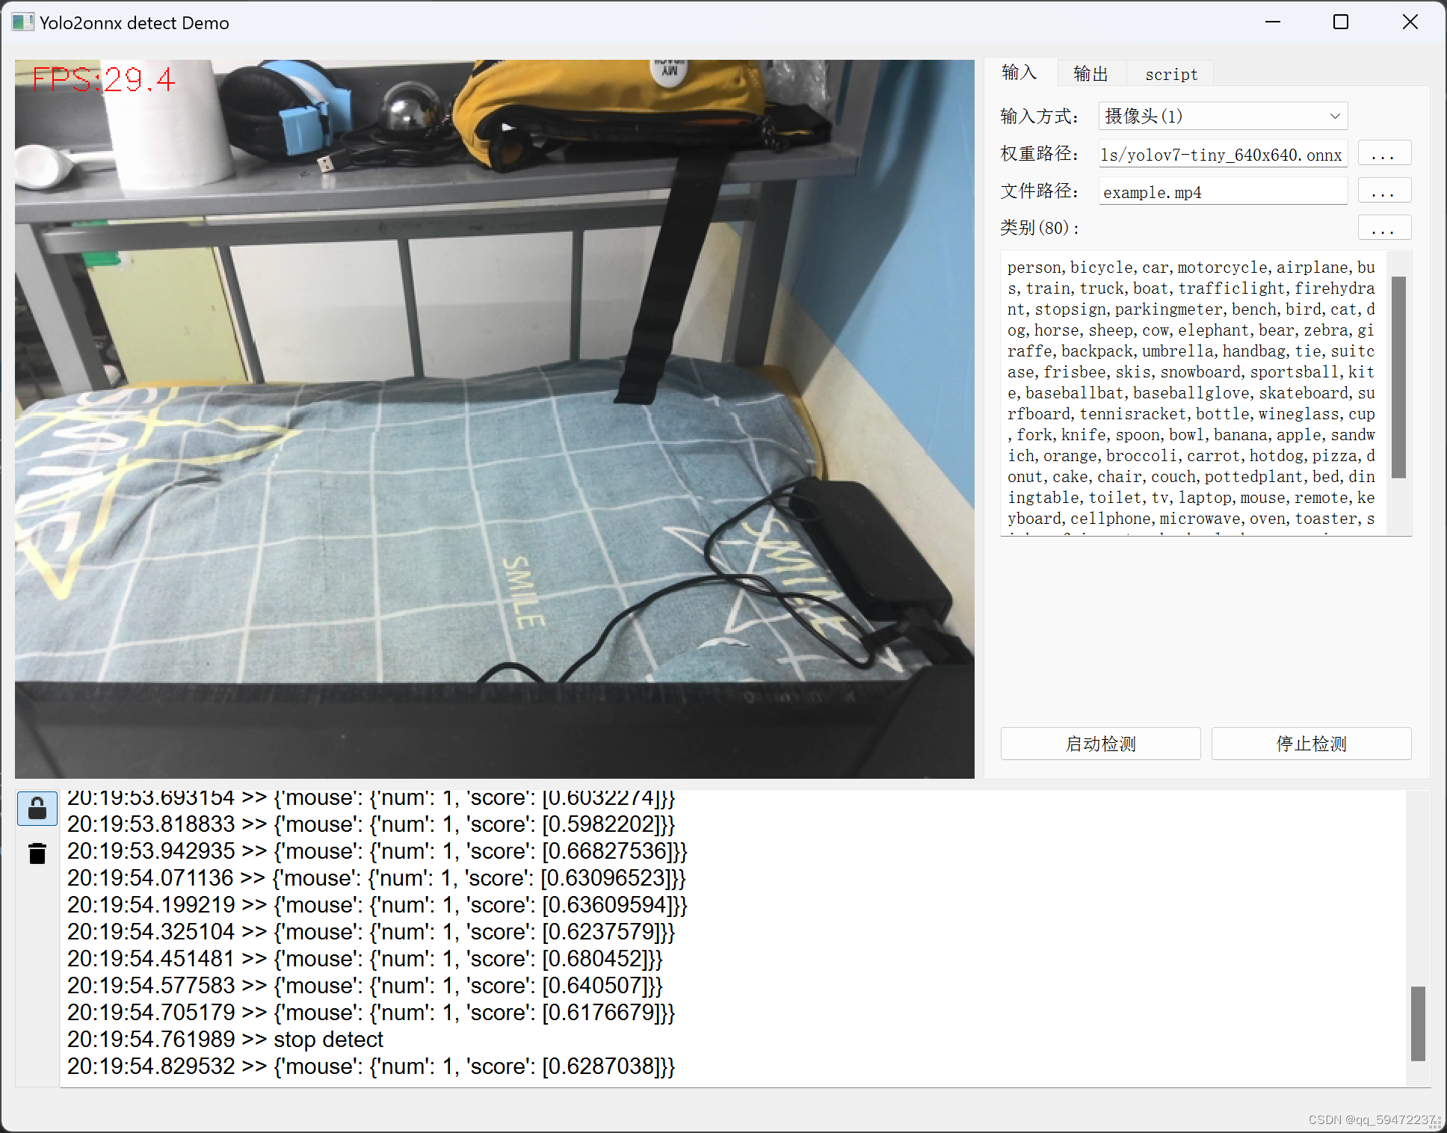This screenshot has height=1133, width=1447.
Task: Click log entry with score 0.6237579
Action: tap(371, 932)
